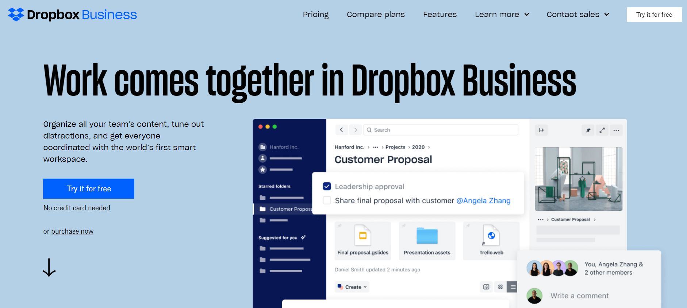687x308 pixels.
Task: Open the Trello.web shortcut
Action: pyautogui.click(x=491, y=241)
